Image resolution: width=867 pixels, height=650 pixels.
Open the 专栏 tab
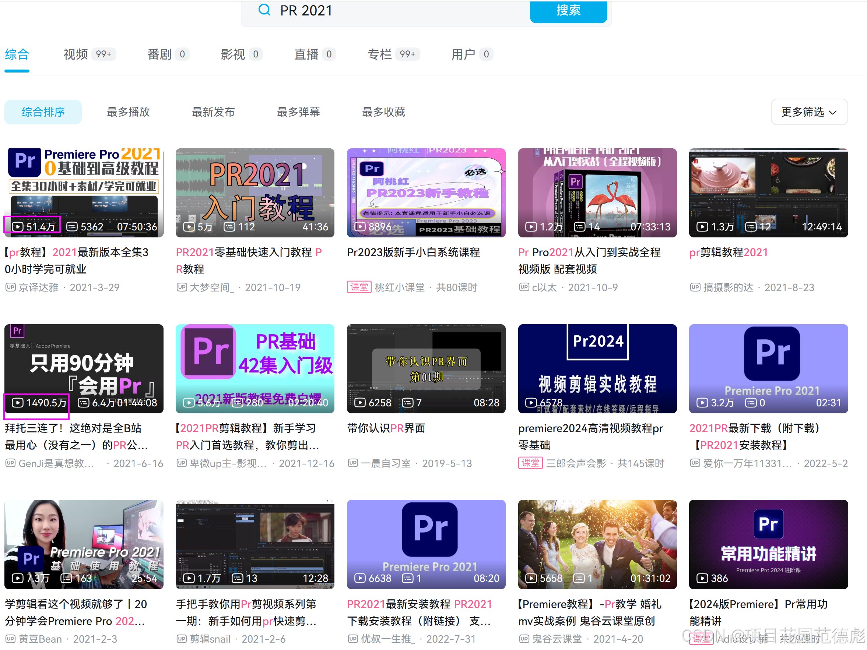click(x=379, y=54)
